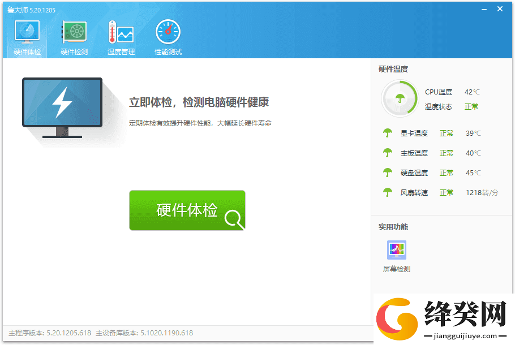This screenshot has height=345, width=515.
Task: Click 主程序版本: 5.20.1205.618 in status bar
Action: tap(50, 333)
